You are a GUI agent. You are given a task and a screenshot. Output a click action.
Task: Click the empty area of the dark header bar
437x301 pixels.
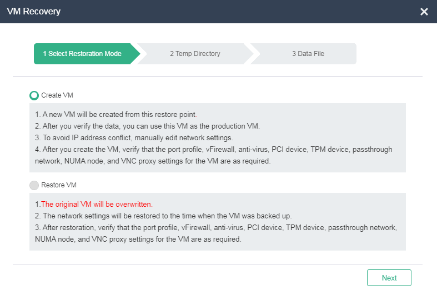(240, 12)
